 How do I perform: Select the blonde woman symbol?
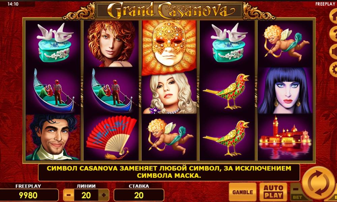(x=170, y=93)
